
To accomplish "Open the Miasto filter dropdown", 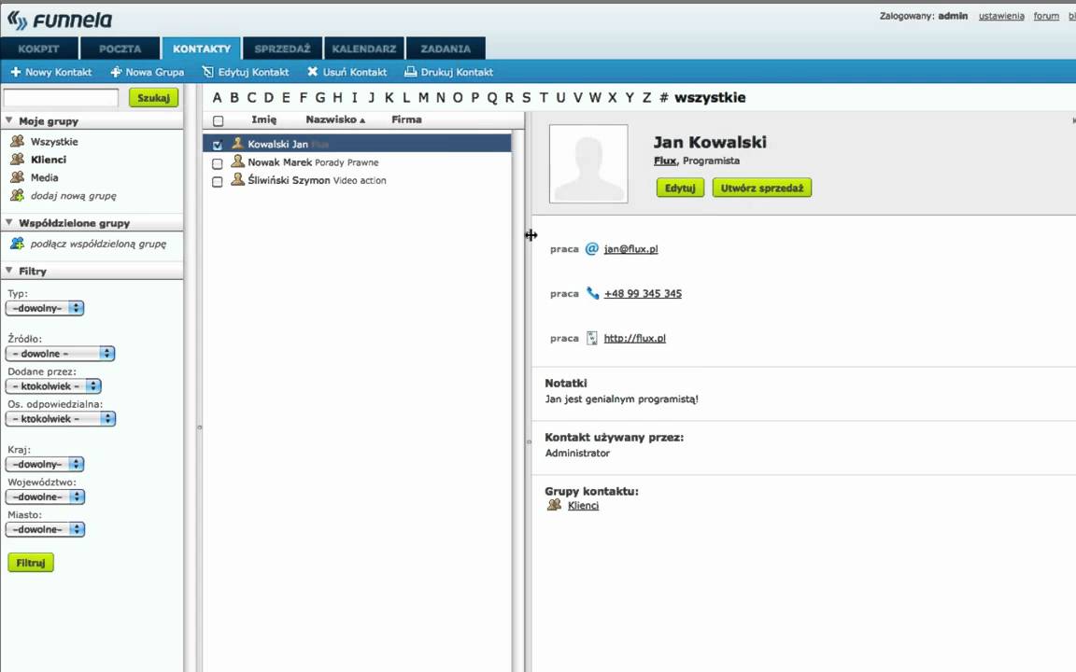I will 45,529.
